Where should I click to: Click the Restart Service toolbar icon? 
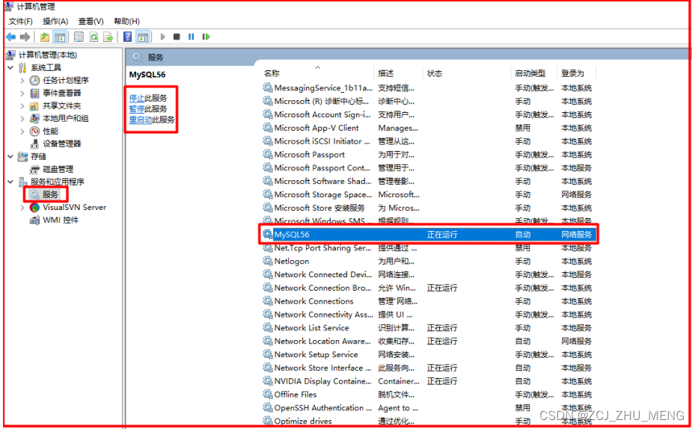(206, 37)
